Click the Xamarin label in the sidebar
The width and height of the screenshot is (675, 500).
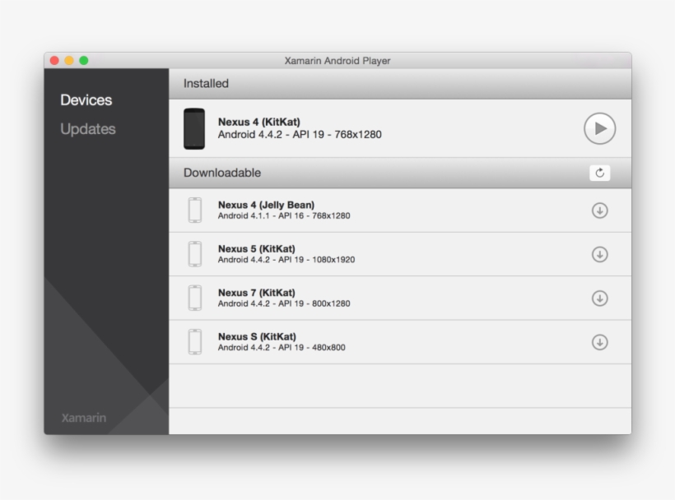[x=85, y=417]
